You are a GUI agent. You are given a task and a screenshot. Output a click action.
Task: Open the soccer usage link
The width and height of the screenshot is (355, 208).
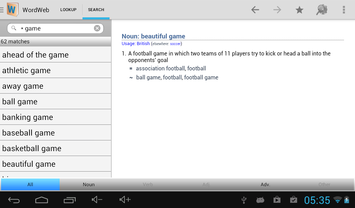click(175, 44)
